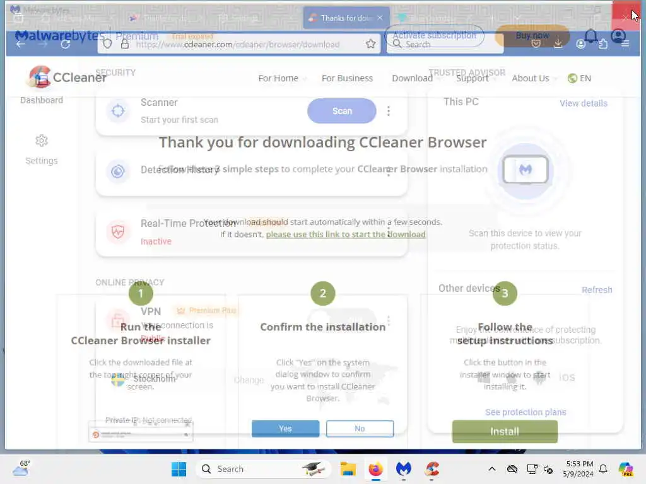This screenshot has width=646, height=484.
Task: Open the Malwarebytes account profile icon
Action: (618, 36)
